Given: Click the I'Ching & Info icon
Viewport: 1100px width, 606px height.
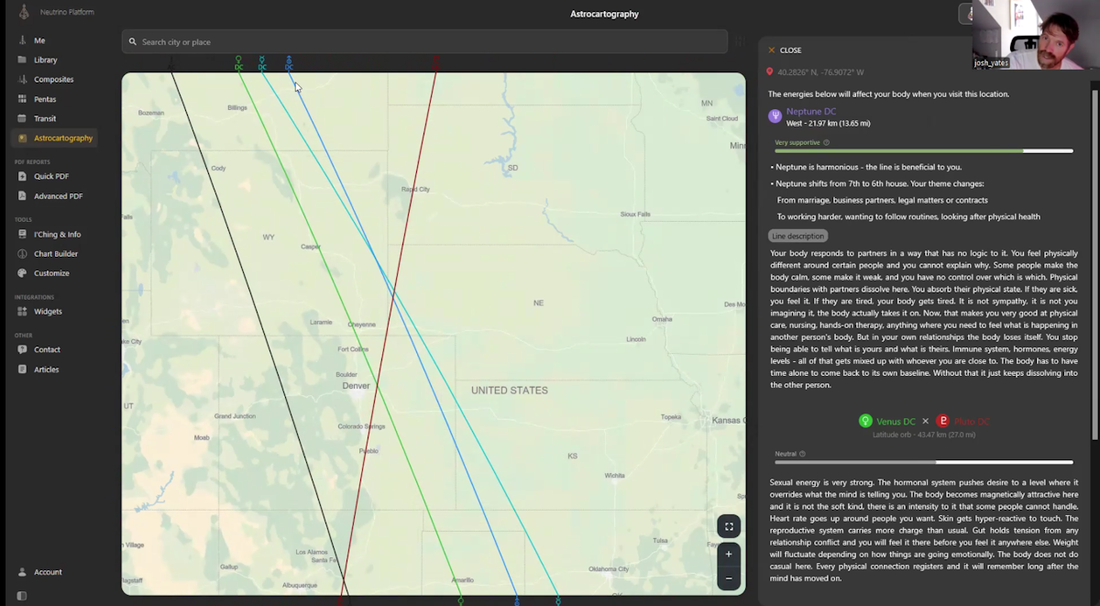Looking at the screenshot, I should pyautogui.click(x=23, y=234).
